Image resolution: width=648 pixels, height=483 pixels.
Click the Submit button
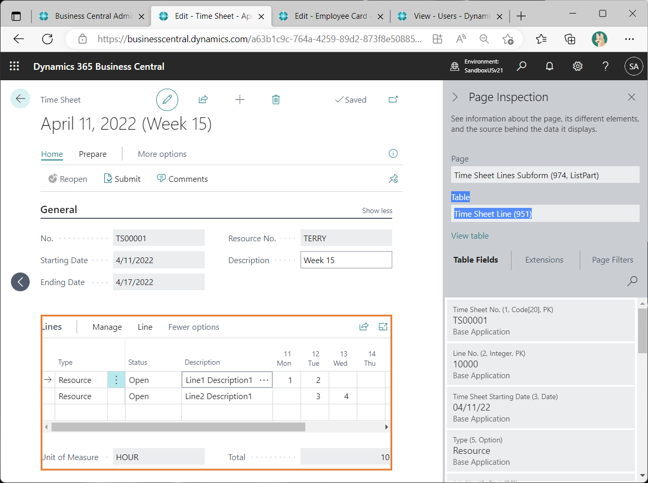click(x=122, y=179)
